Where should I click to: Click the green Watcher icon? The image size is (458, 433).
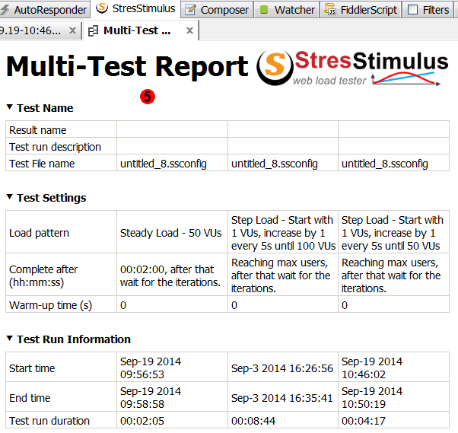click(264, 10)
